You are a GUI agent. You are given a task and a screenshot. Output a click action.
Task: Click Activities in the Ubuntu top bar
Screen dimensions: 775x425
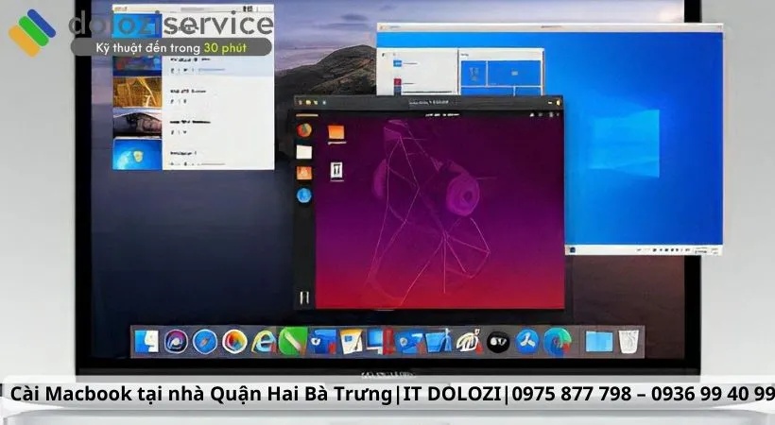[305, 114]
